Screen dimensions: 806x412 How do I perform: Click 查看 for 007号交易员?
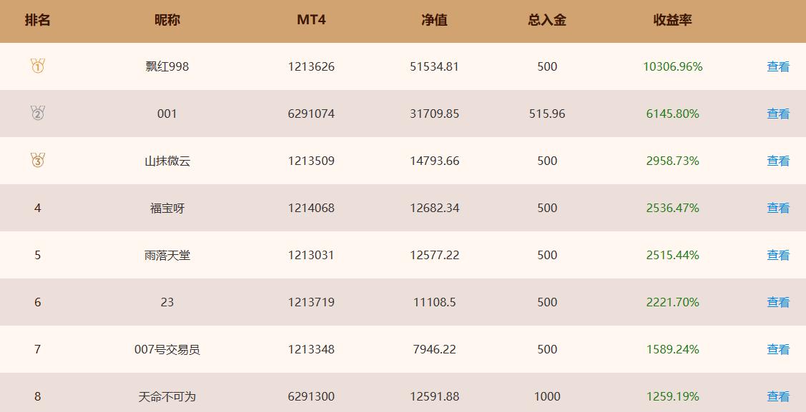777,349
